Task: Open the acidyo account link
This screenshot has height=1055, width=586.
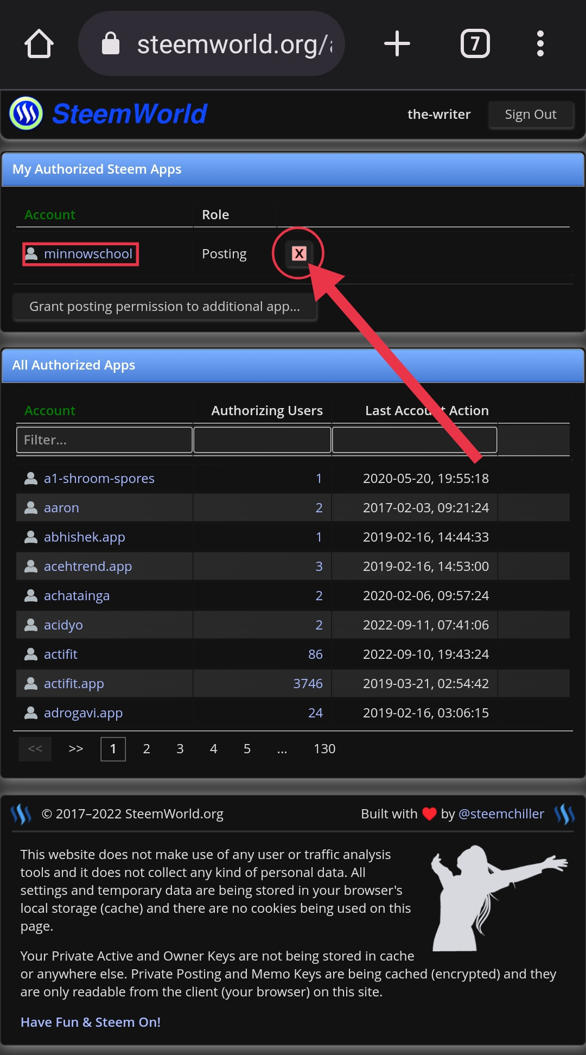Action: 63,625
